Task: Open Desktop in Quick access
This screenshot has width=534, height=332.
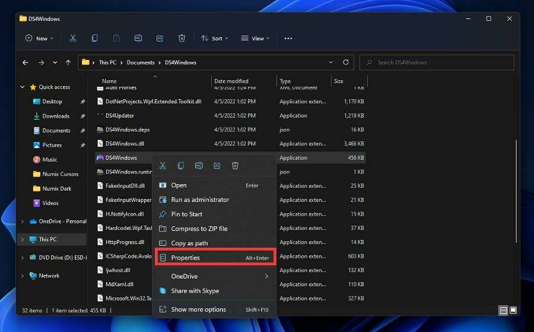Action: 52,102
